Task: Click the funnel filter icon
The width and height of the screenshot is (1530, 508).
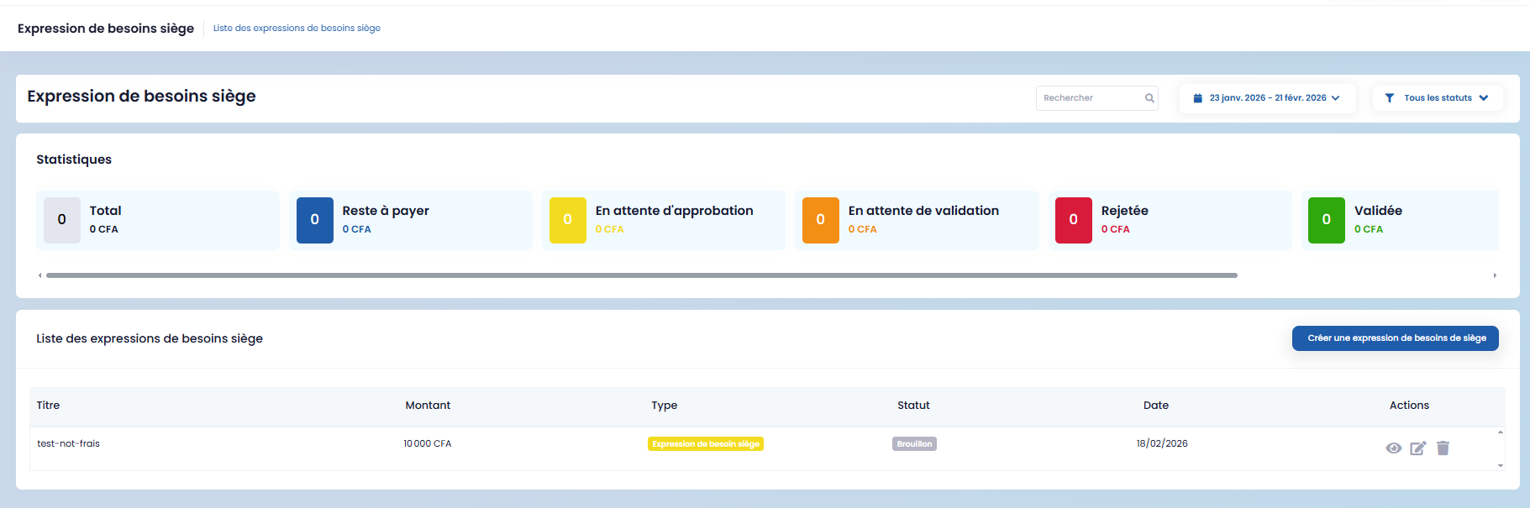Action: click(1389, 98)
